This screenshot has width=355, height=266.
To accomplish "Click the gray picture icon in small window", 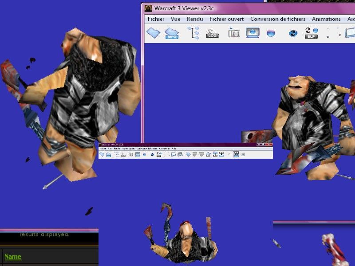I will [180, 154].
